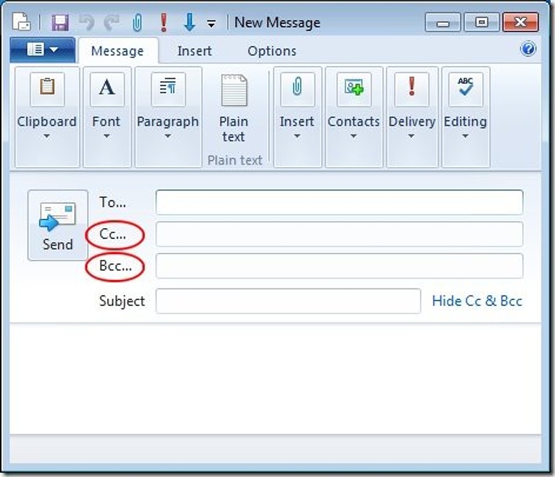Viewport: 555px width, 477px height.
Task: Send the message
Action: tap(58, 226)
